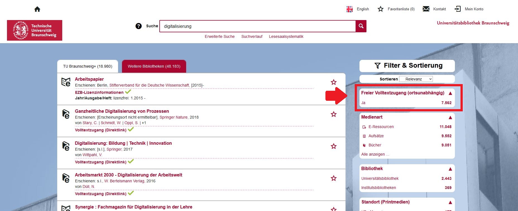Screen dimensions: 518x211
Task: Collapse Freier Volltextzugang filter section
Action: (x=450, y=93)
